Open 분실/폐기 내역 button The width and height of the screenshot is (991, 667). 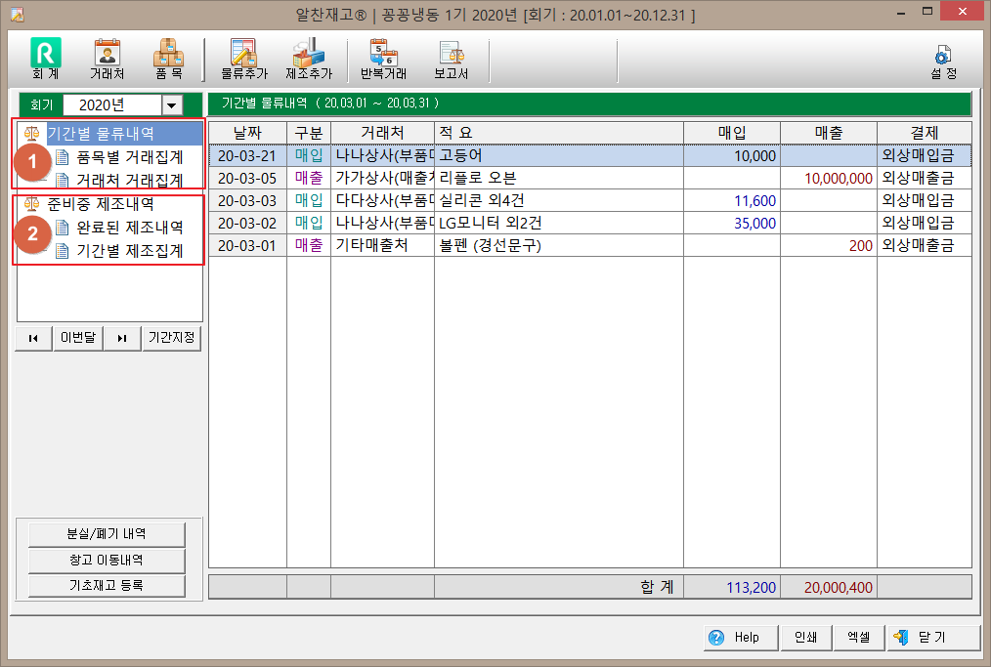pos(107,534)
